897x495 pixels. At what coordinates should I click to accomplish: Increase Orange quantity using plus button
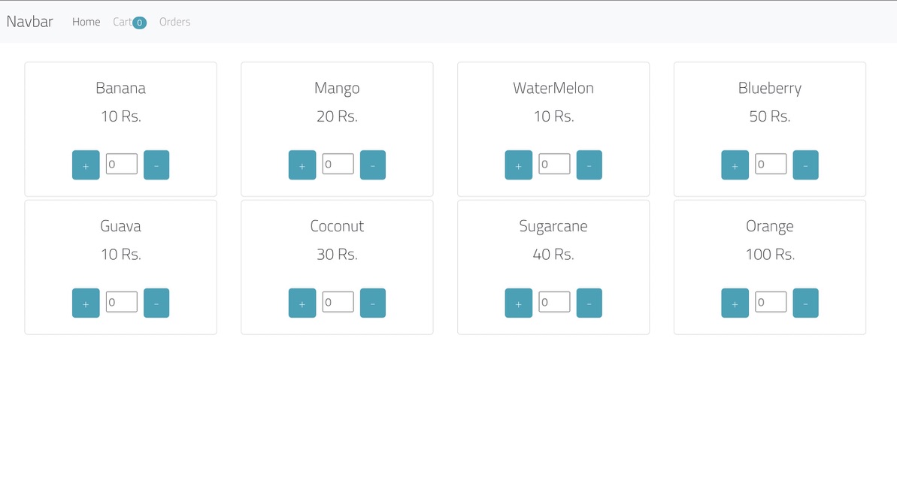click(734, 303)
